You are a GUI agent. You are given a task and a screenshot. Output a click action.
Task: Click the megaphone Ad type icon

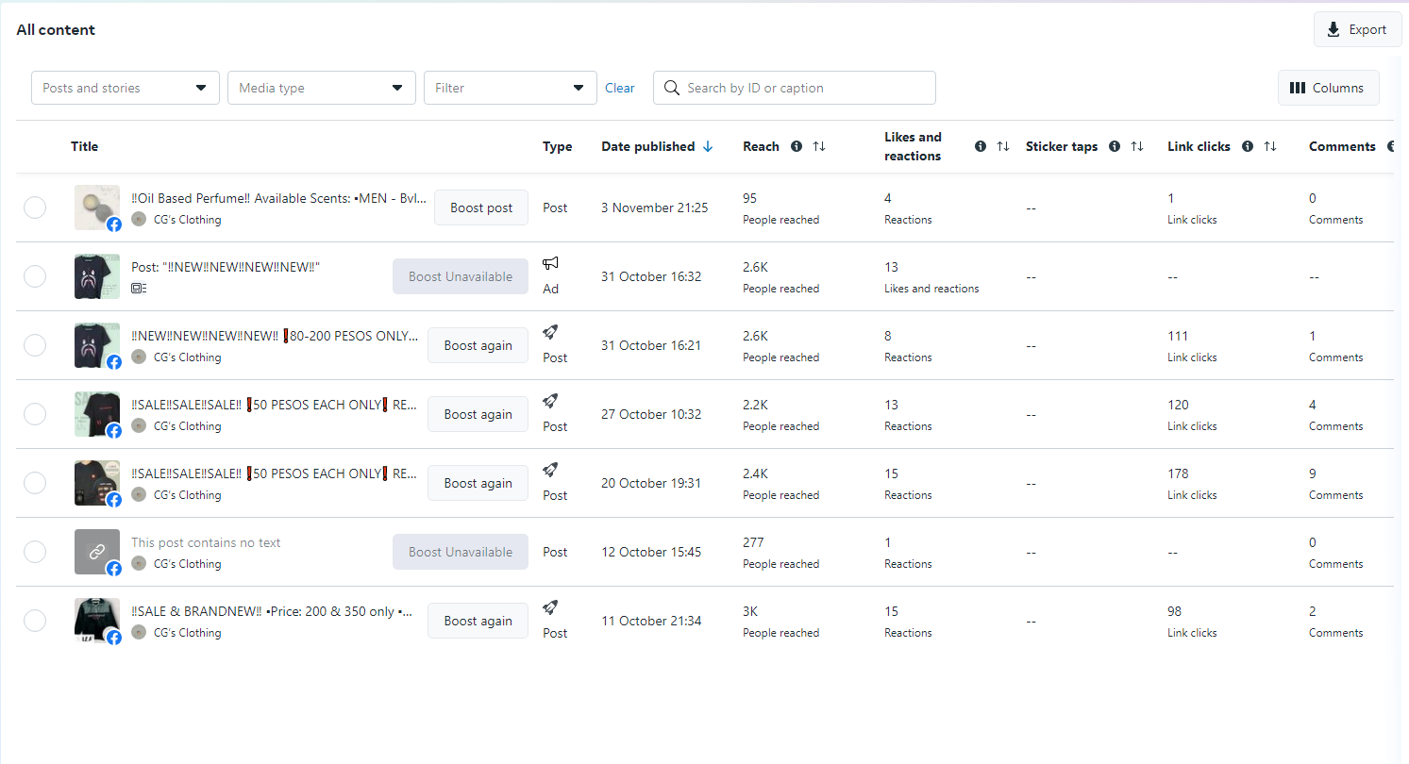coord(550,264)
